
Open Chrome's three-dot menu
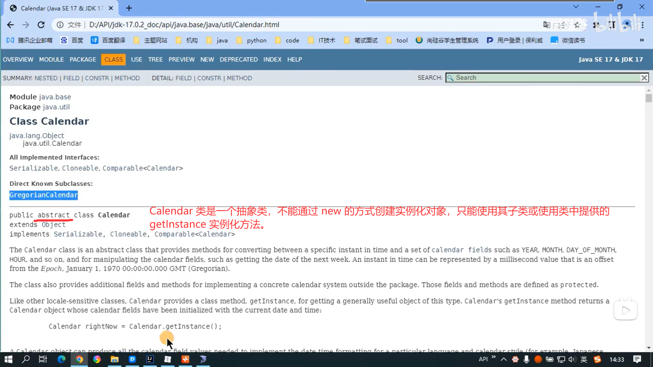pos(642,25)
